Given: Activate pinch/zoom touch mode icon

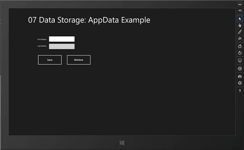Looking at the screenshot, I should 240,32.
